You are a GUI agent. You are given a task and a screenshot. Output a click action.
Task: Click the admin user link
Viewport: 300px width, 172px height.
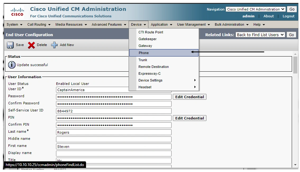pos(248,16)
